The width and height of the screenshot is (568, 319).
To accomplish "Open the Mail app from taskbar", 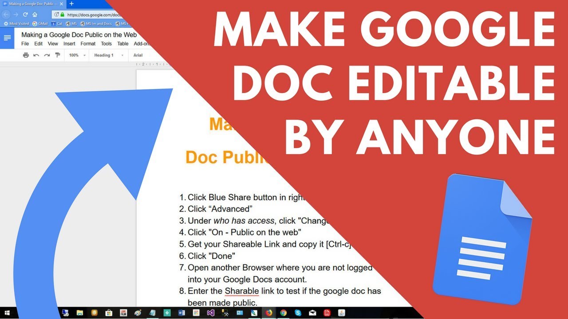I will [312, 312].
